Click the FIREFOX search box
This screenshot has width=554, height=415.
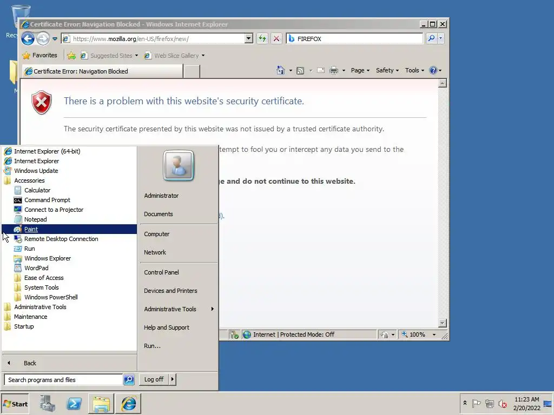[x=354, y=39]
